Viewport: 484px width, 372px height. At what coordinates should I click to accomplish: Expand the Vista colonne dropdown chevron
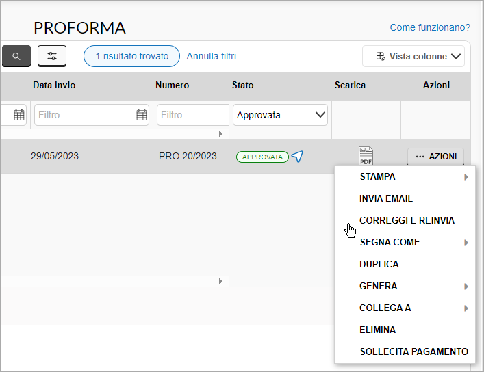(456, 57)
